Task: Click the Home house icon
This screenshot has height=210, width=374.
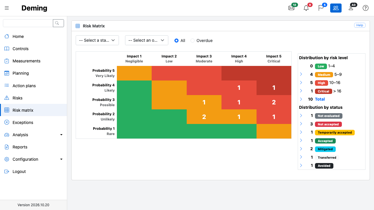Action: point(7,36)
